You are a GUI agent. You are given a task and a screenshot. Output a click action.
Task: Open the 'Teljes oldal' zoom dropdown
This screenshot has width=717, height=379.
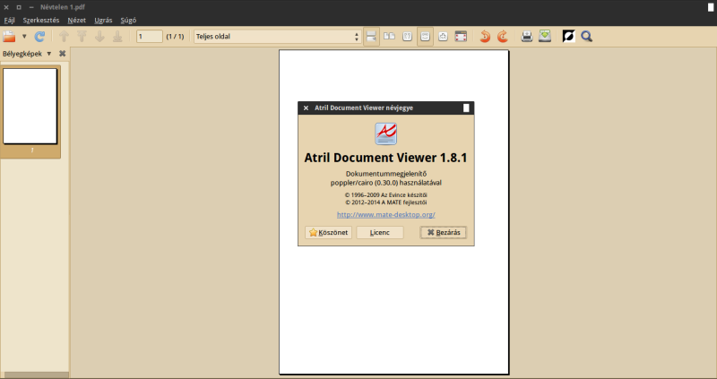click(x=278, y=37)
